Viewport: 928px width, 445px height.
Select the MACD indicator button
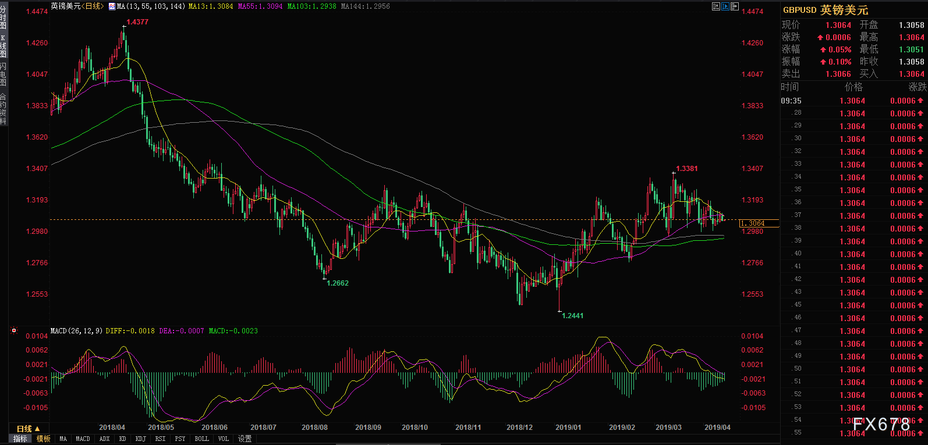pos(83,439)
